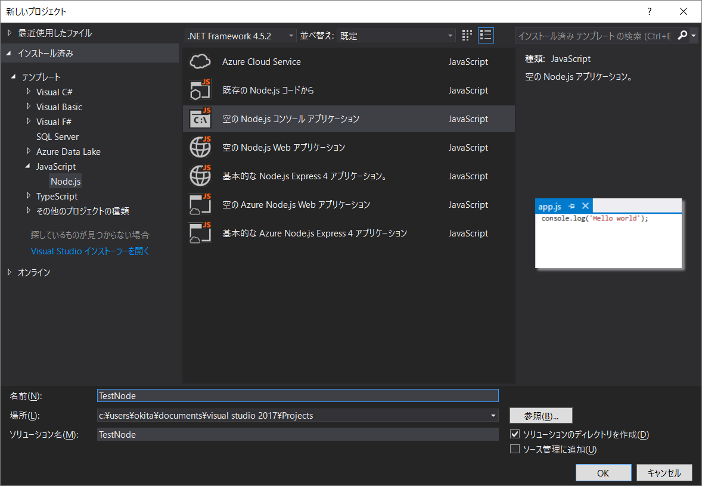The image size is (702, 486).
Task: Click the close icon on app.js preview tab
Action: click(585, 206)
